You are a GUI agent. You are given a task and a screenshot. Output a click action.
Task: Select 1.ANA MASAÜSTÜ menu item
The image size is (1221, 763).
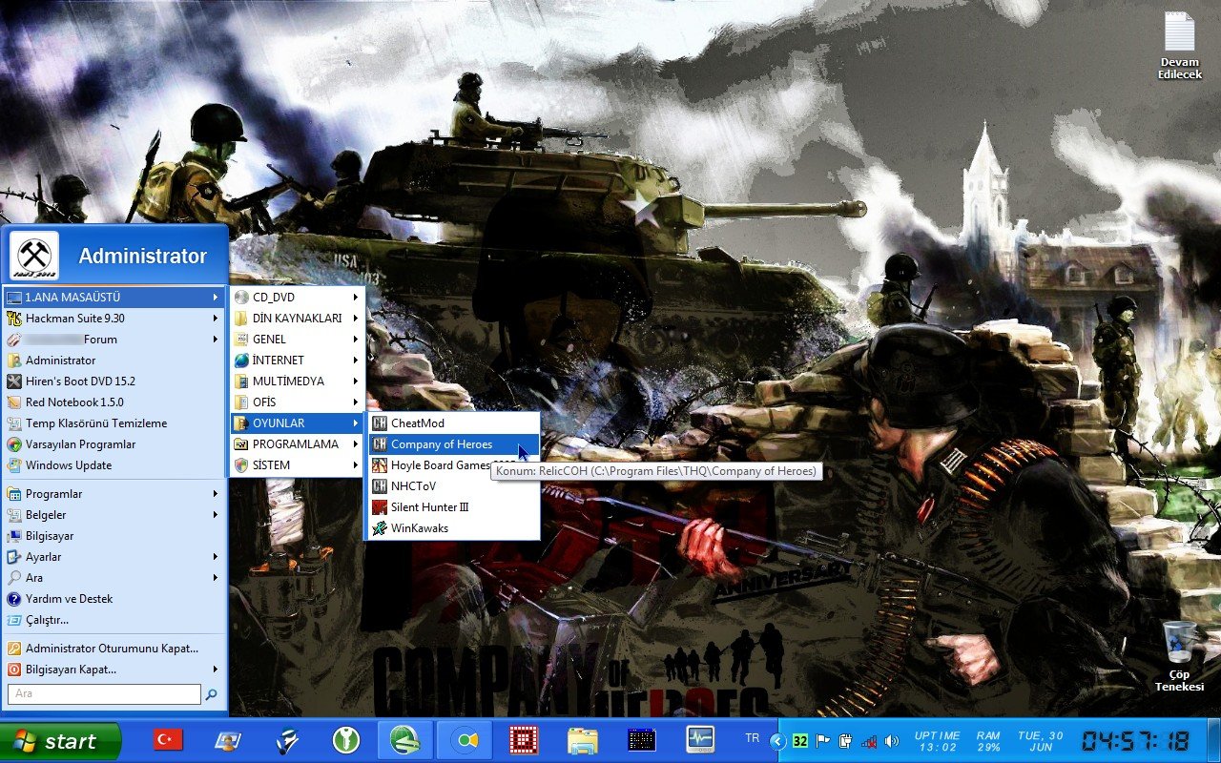point(114,298)
